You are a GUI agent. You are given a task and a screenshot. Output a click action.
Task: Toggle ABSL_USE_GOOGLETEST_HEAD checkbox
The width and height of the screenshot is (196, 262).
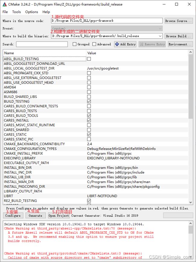pos(89,82)
